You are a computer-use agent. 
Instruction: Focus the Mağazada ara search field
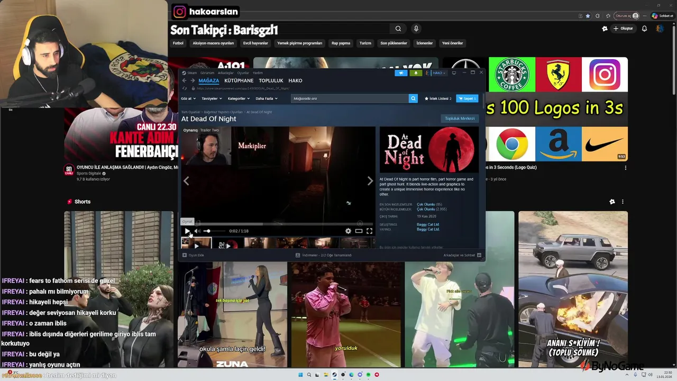click(x=350, y=98)
